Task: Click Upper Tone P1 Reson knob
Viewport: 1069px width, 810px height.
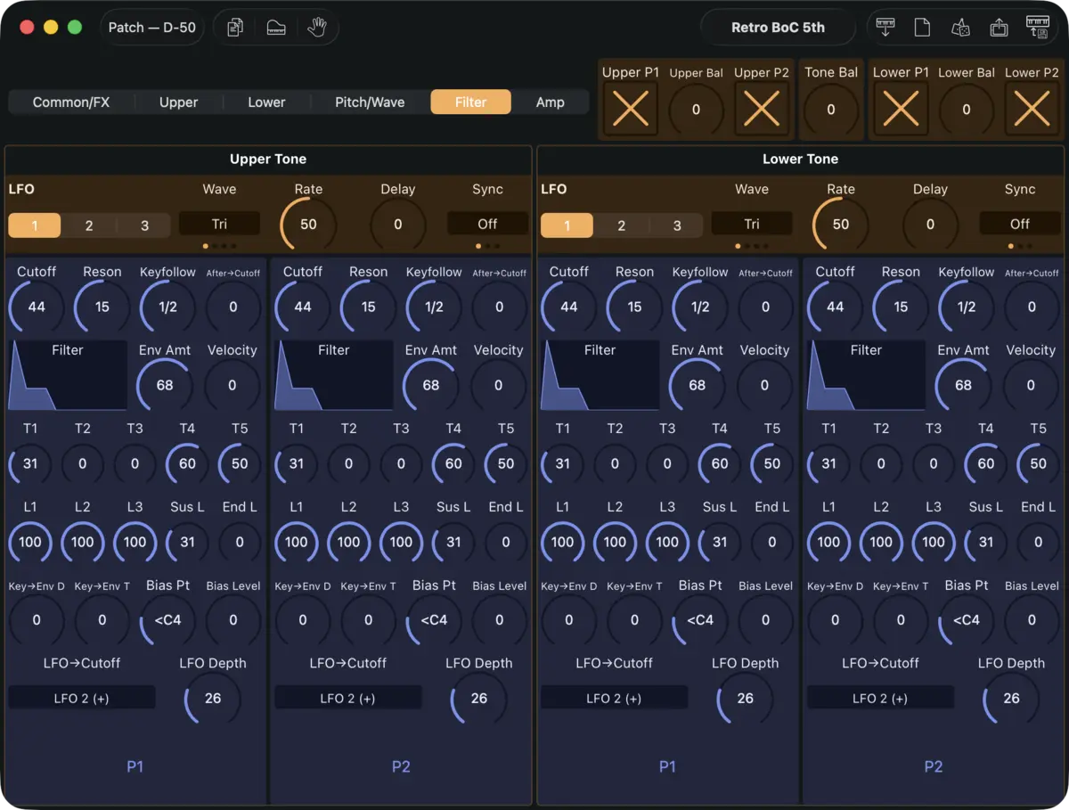Action: [x=102, y=307]
